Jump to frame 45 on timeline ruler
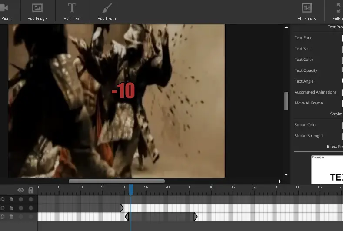The width and height of the screenshot is (343, 231). click(x=233, y=187)
